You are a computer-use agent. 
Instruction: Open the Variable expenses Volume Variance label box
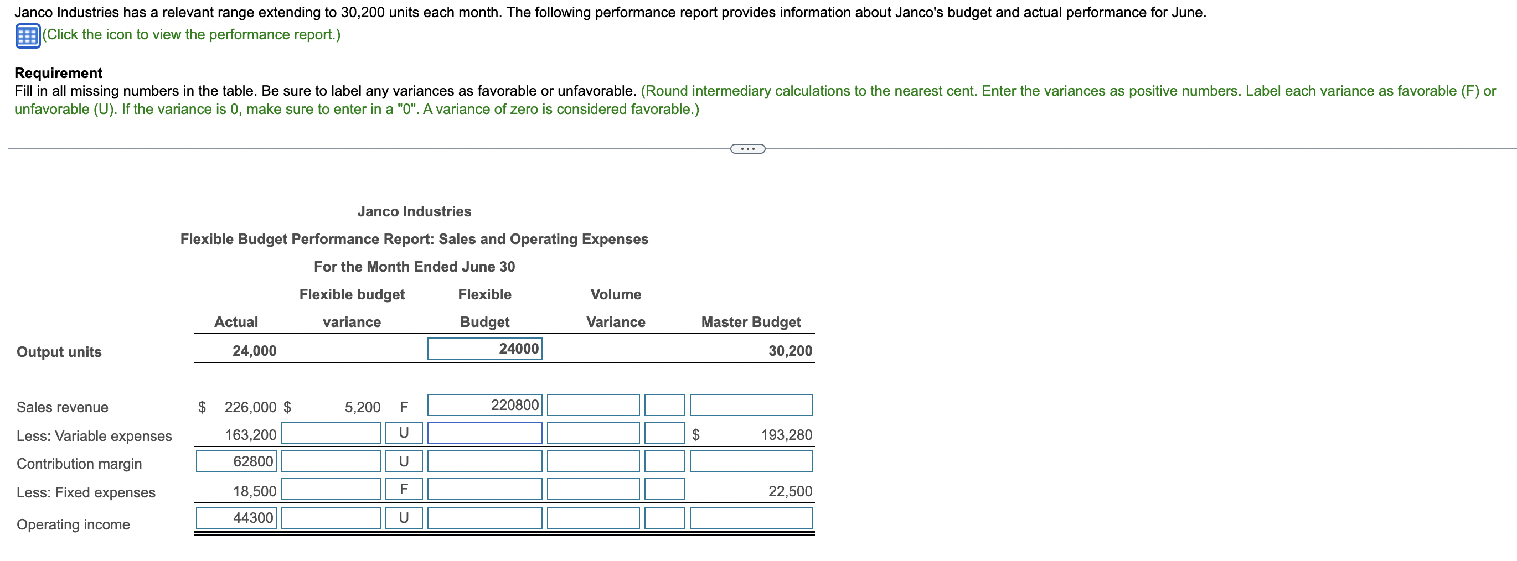(664, 433)
